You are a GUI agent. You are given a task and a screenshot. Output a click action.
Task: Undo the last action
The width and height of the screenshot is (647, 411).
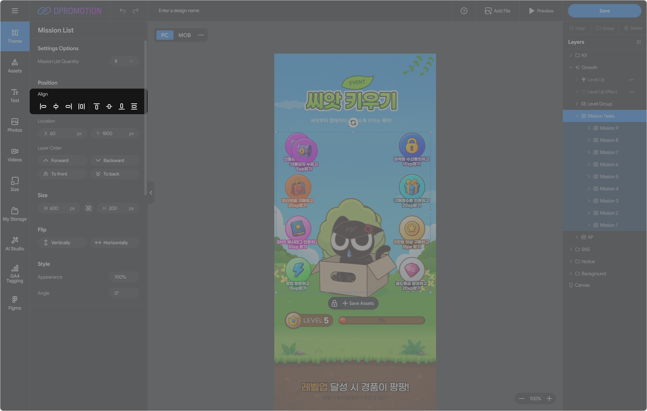122,11
